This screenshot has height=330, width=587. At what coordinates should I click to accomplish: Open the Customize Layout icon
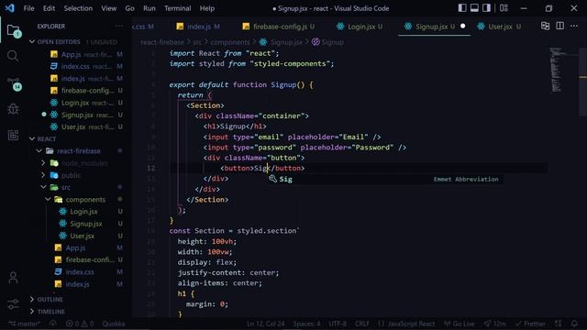pos(504,8)
